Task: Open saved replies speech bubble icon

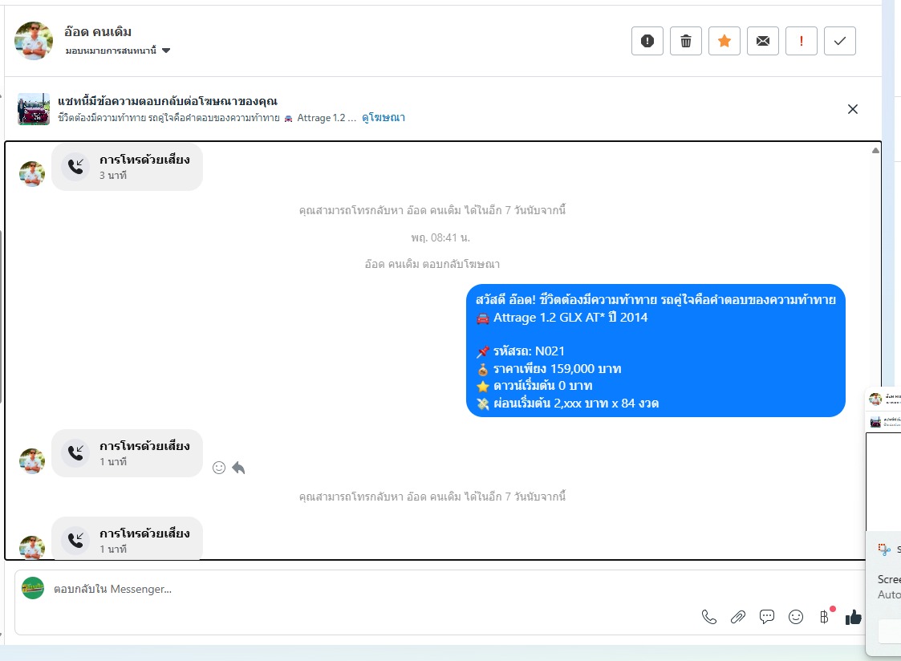Action: click(x=766, y=617)
